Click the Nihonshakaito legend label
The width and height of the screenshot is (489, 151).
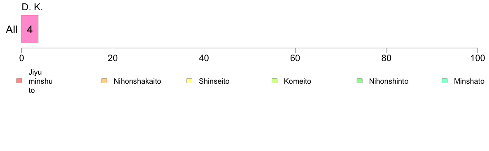coord(137,81)
